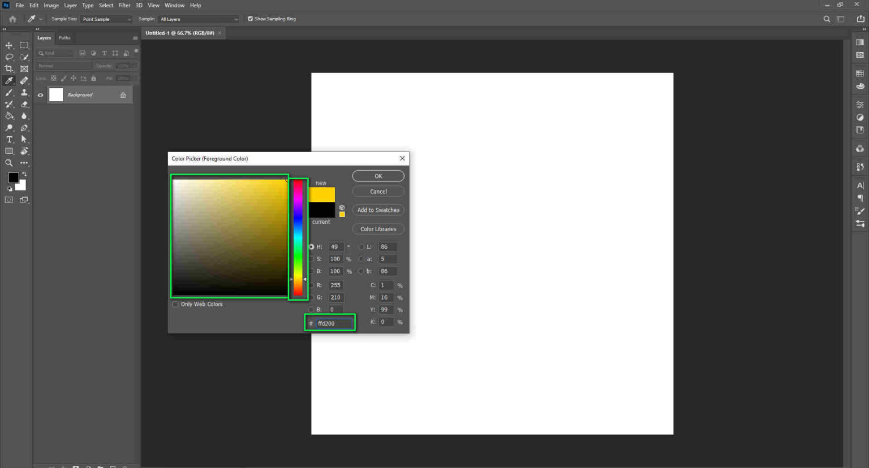Select the Type tool
Screen dimensions: 869x468
[x=8, y=139]
